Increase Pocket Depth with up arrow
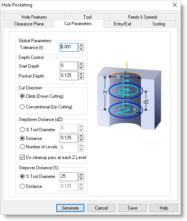The height and width of the screenshot is (221, 187). point(81,74)
